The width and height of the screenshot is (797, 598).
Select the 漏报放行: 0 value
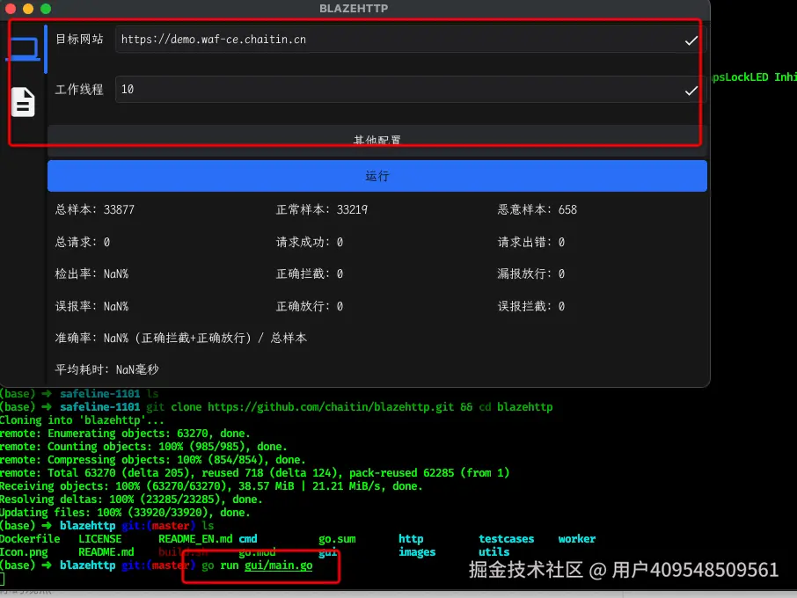[x=531, y=274]
